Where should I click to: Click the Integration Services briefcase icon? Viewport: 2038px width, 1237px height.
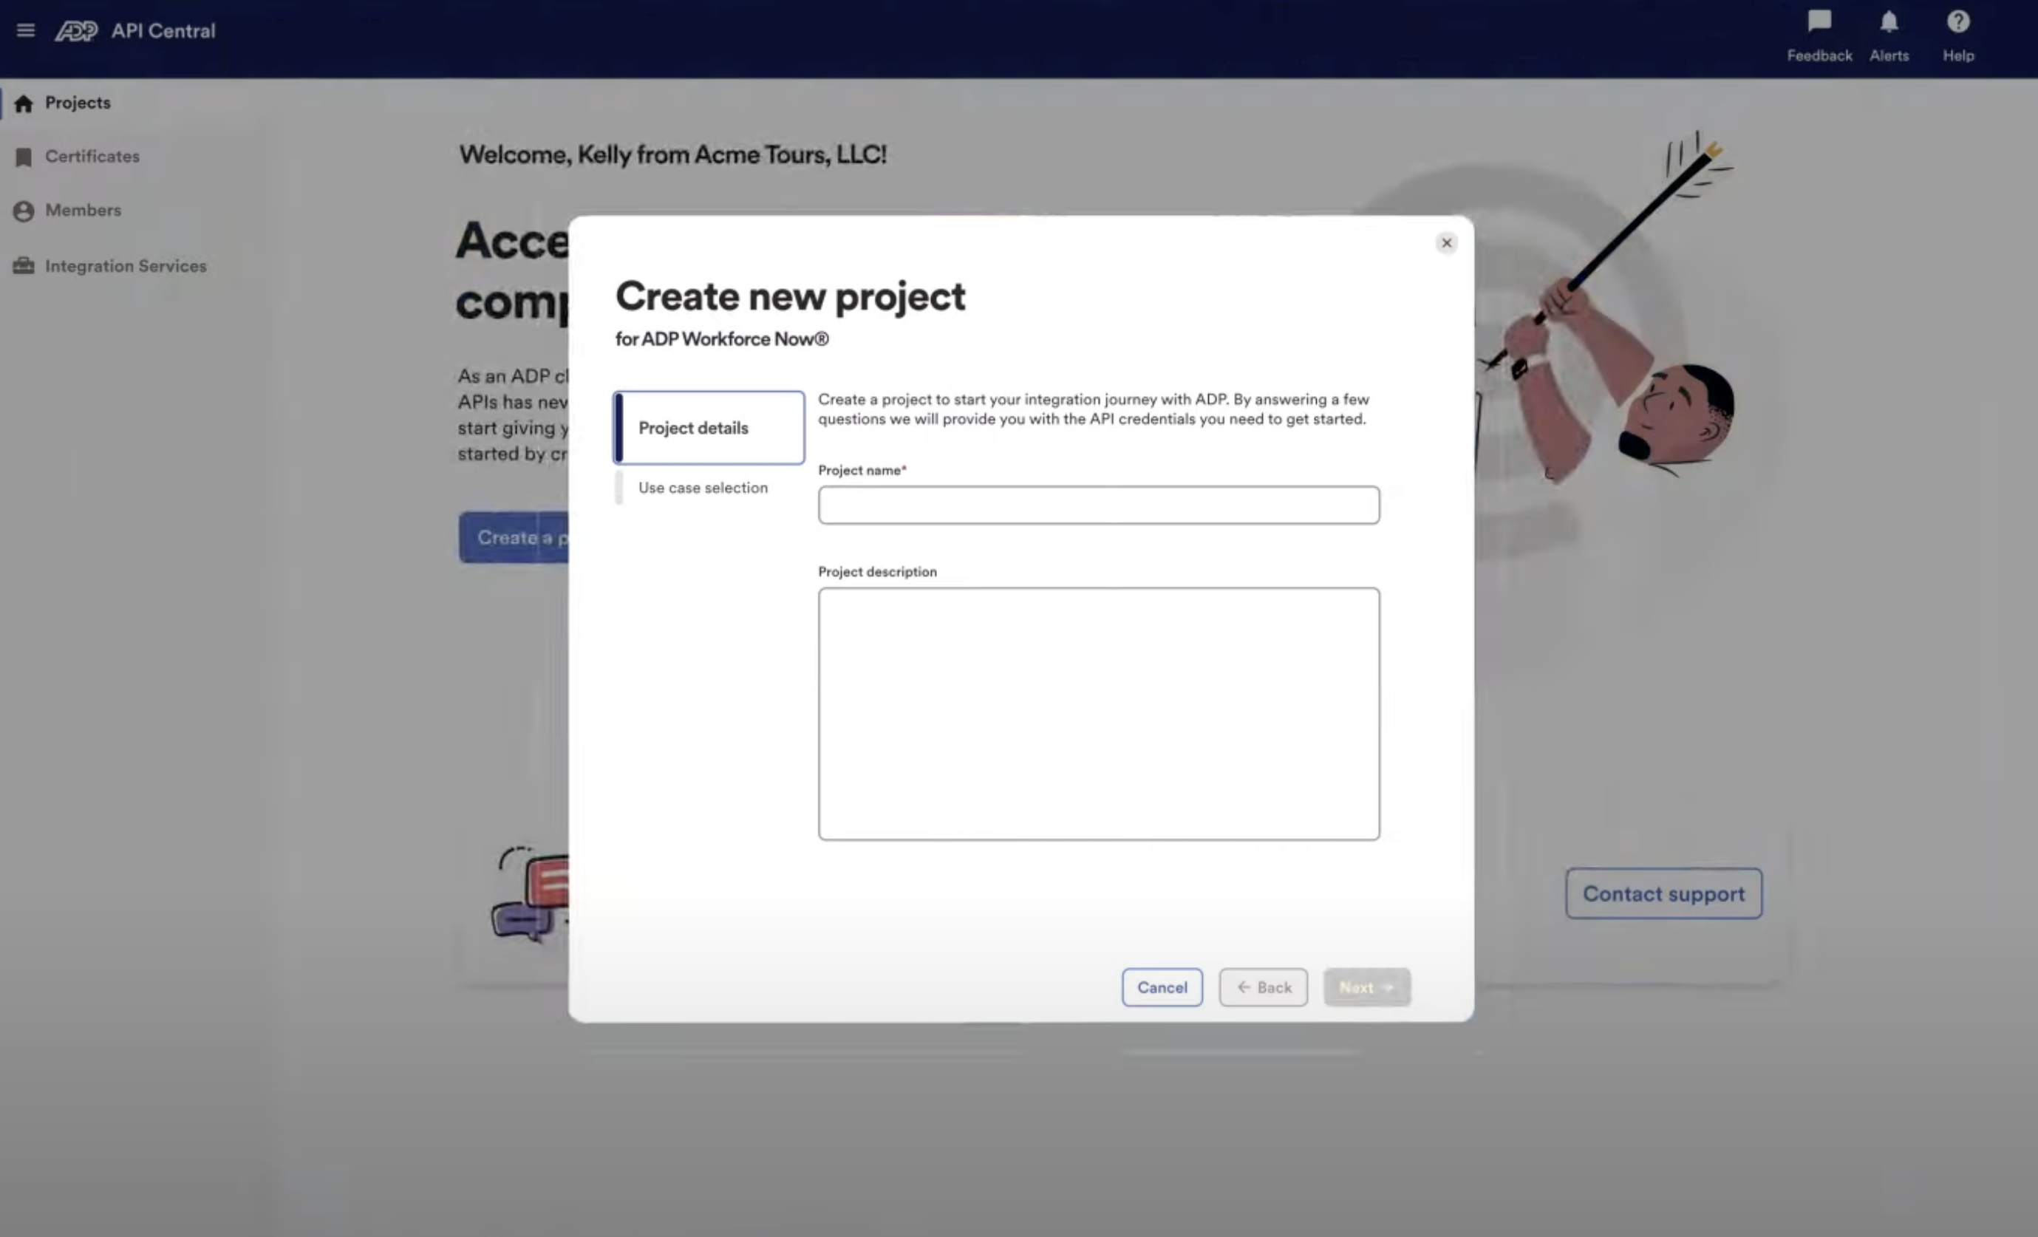tap(23, 266)
